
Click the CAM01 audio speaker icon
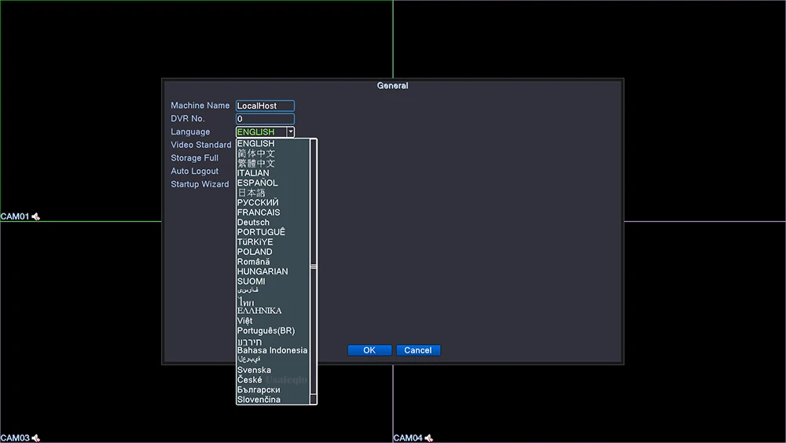click(35, 216)
